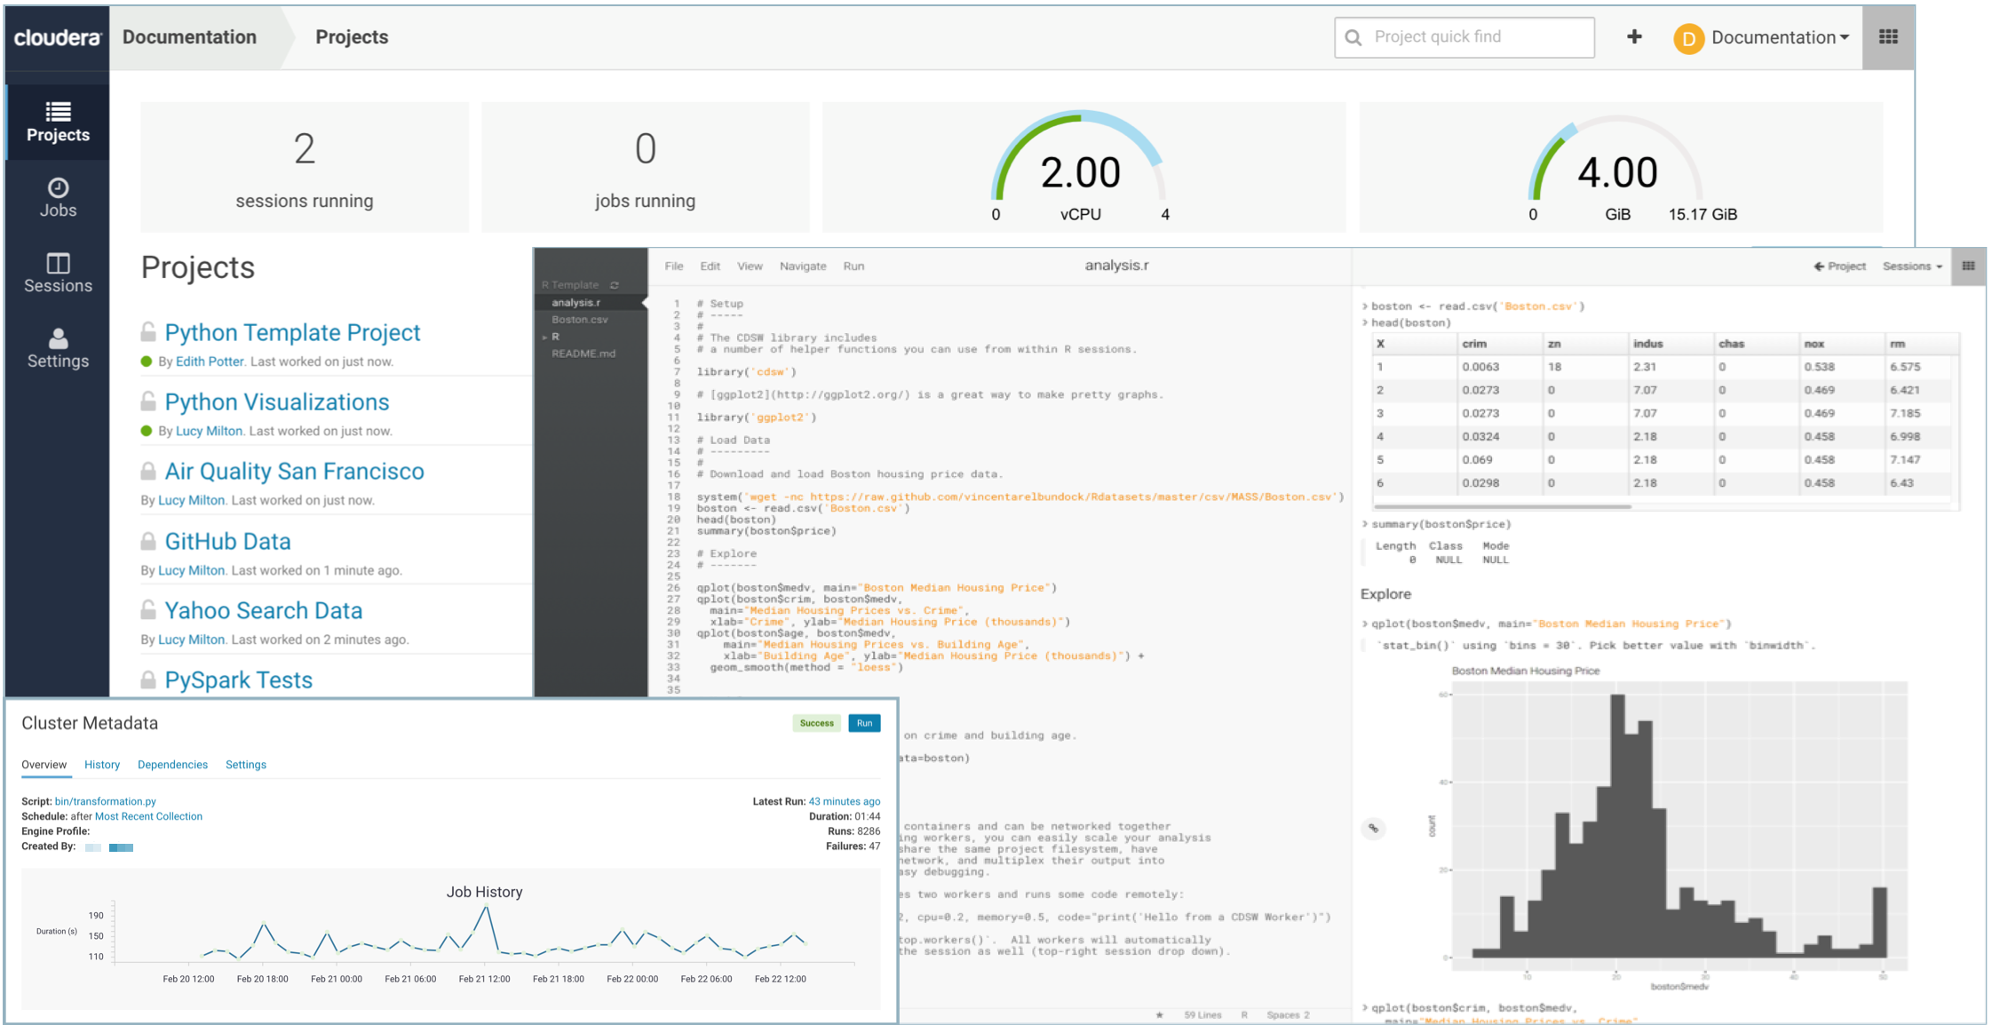Click the Settings tab in Cluster Metadata
This screenshot has width=1992, height=1025.
pyautogui.click(x=247, y=764)
